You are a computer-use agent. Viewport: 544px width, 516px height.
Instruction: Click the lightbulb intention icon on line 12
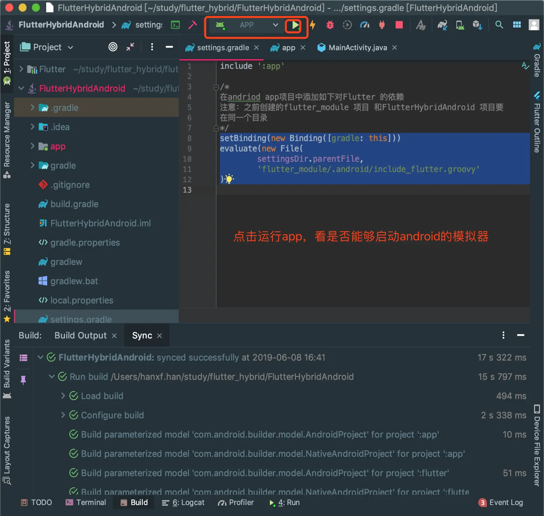click(229, 179)
